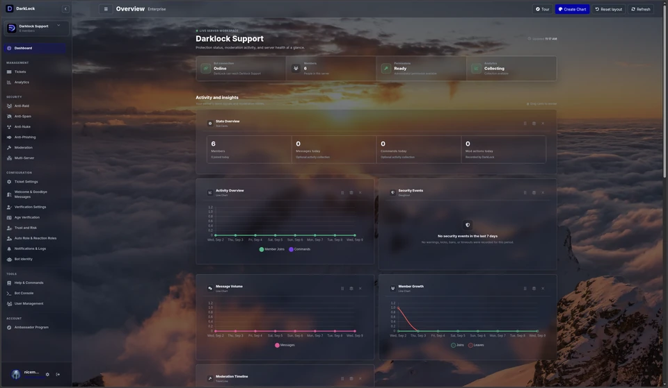Open Notifications & Logs bell icon

(9, 248)
